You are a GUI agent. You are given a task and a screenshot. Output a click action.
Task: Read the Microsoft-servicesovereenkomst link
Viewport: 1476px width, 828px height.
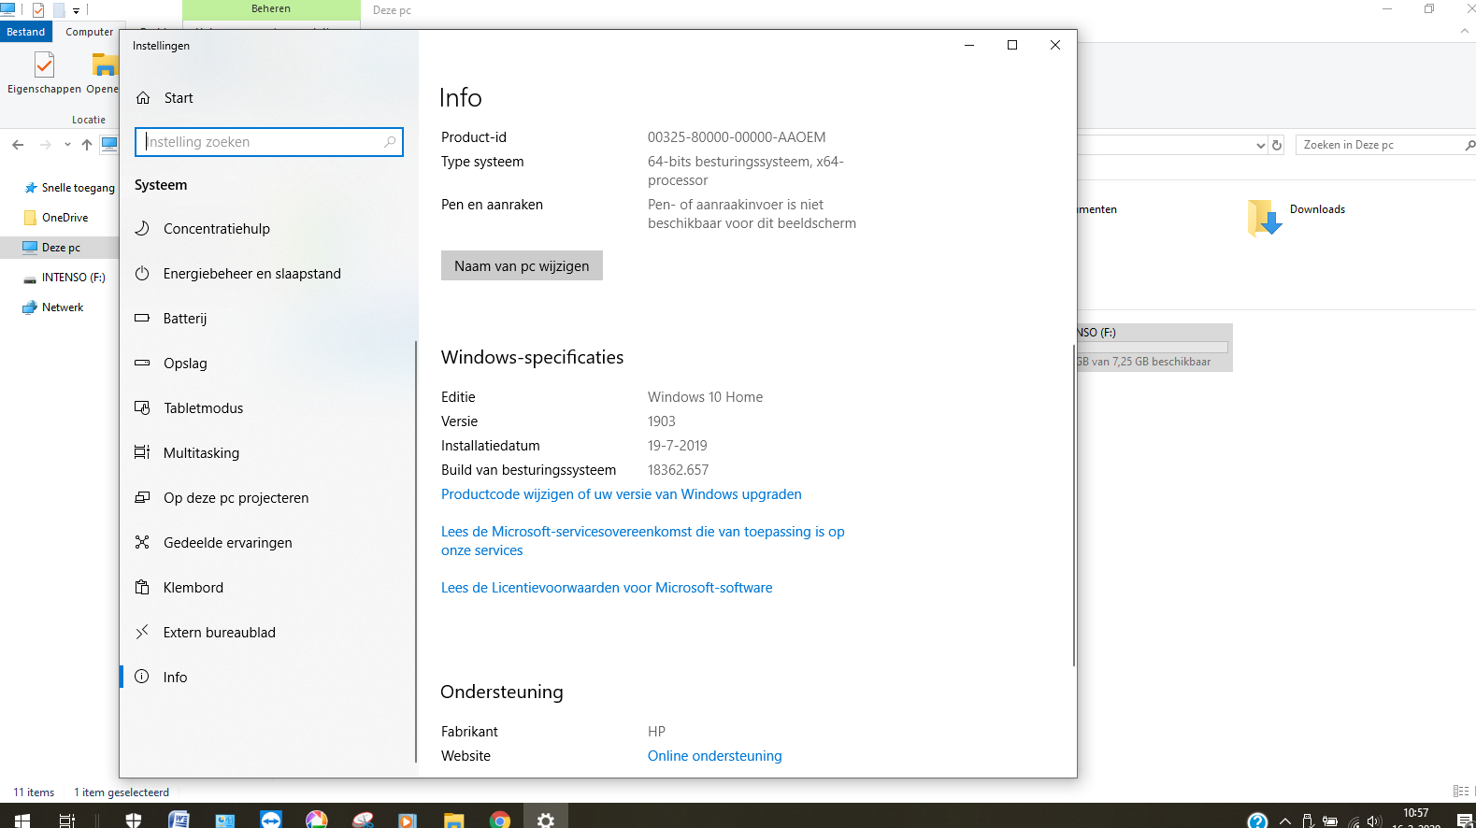coord(643,541)
